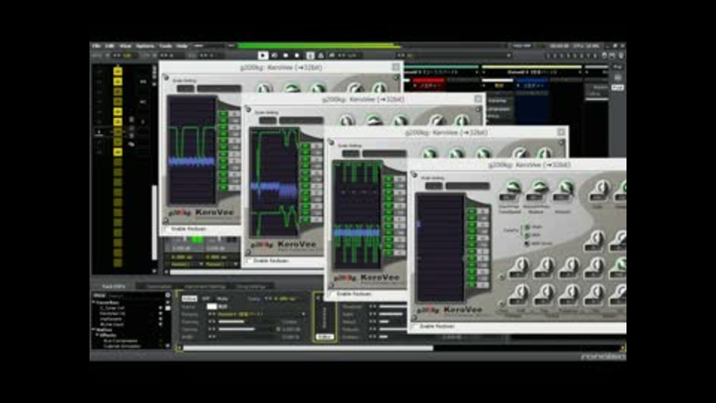Toggle pattern loop icon next to Play
Screen dimensions: 716x403
[274, 55]
